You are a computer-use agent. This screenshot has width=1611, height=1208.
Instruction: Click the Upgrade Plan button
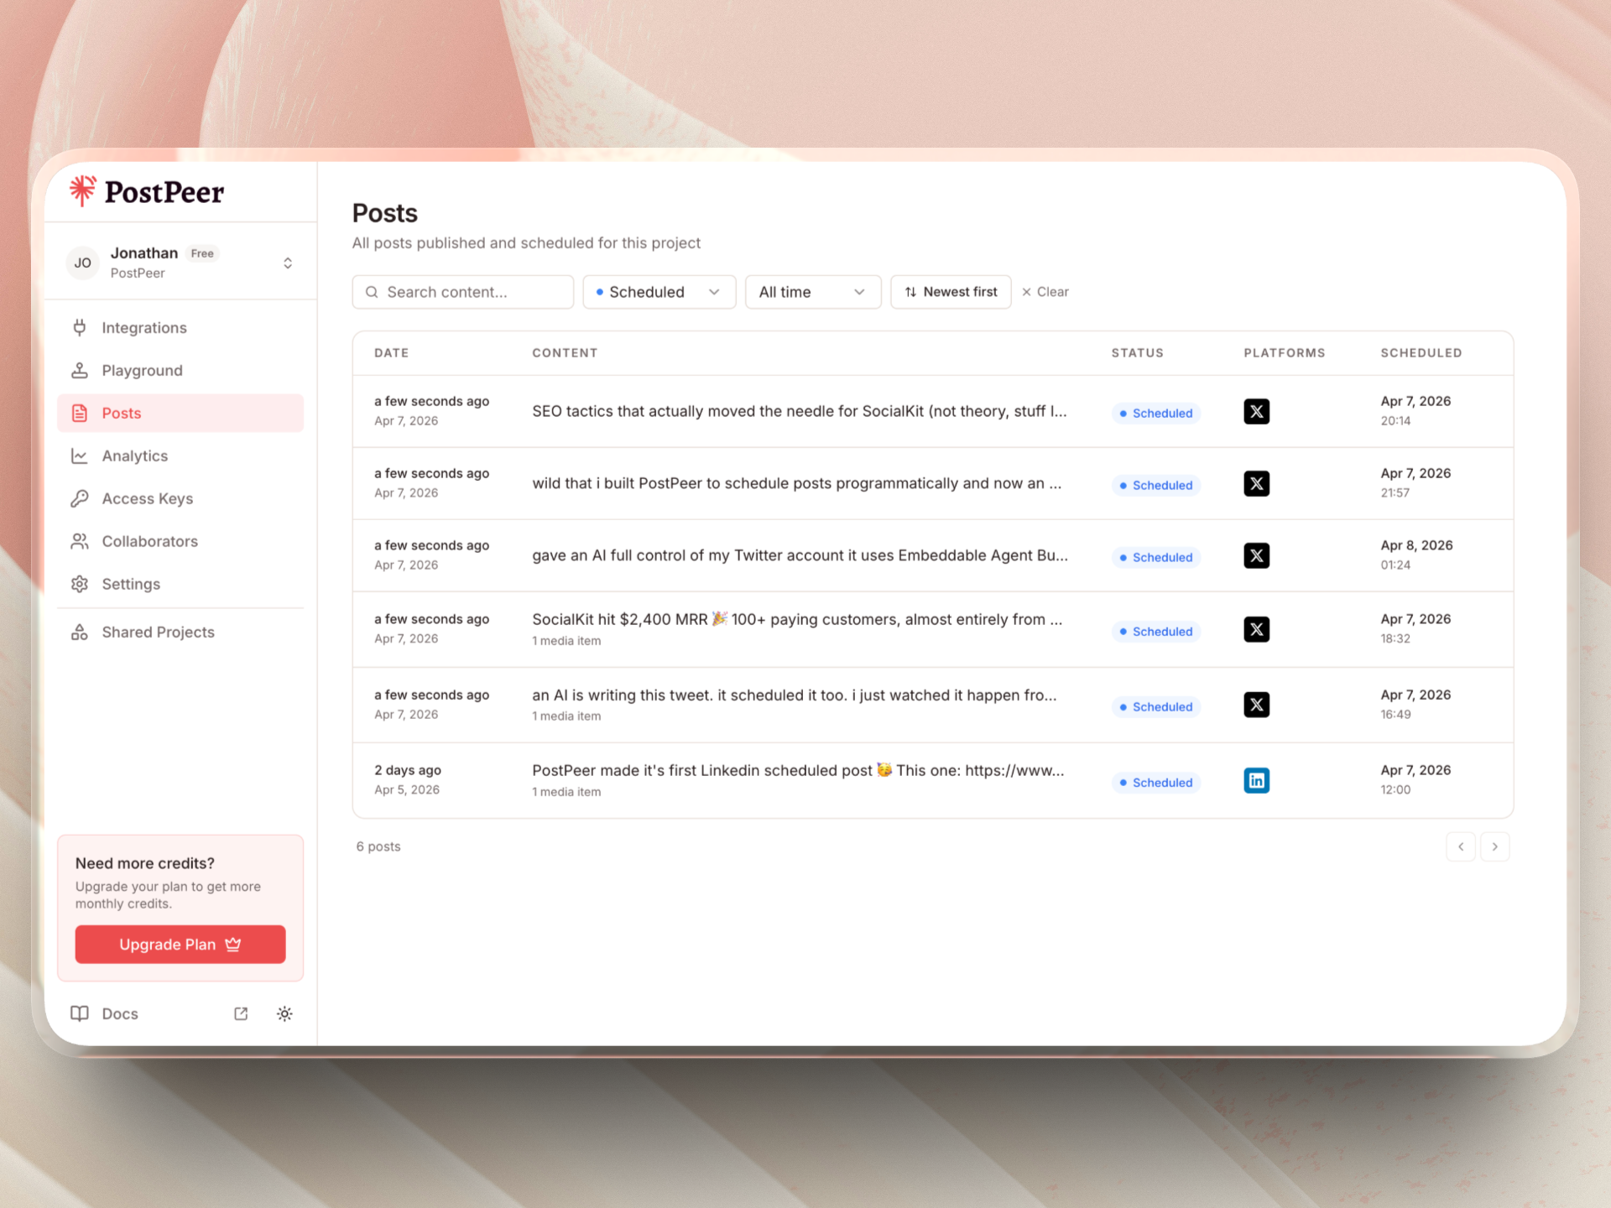click(180, 944)
